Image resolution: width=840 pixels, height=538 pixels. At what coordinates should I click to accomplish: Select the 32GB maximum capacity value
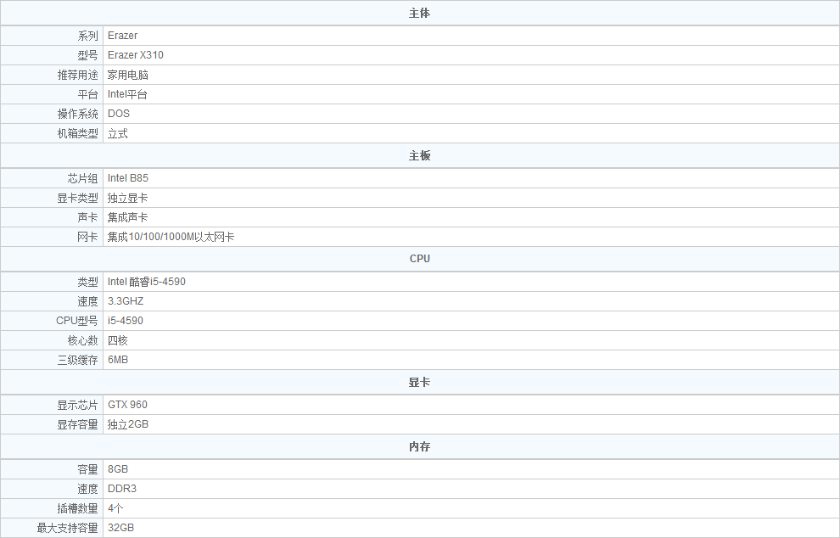coord(121,527)
